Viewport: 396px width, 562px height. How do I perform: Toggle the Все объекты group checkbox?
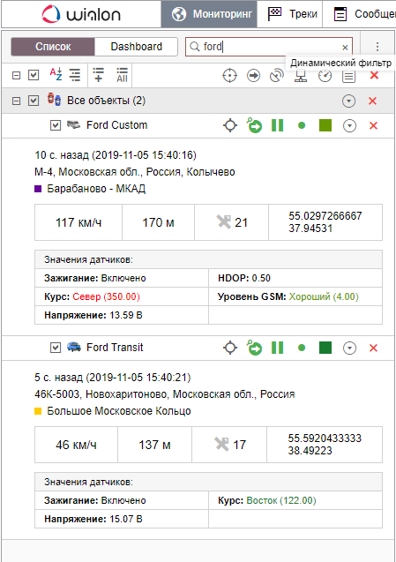(x=34, y=101)
